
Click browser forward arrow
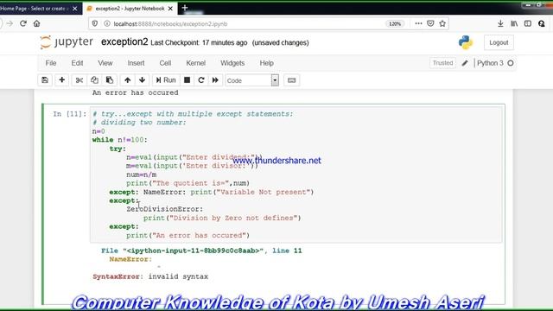coord(10,23)
